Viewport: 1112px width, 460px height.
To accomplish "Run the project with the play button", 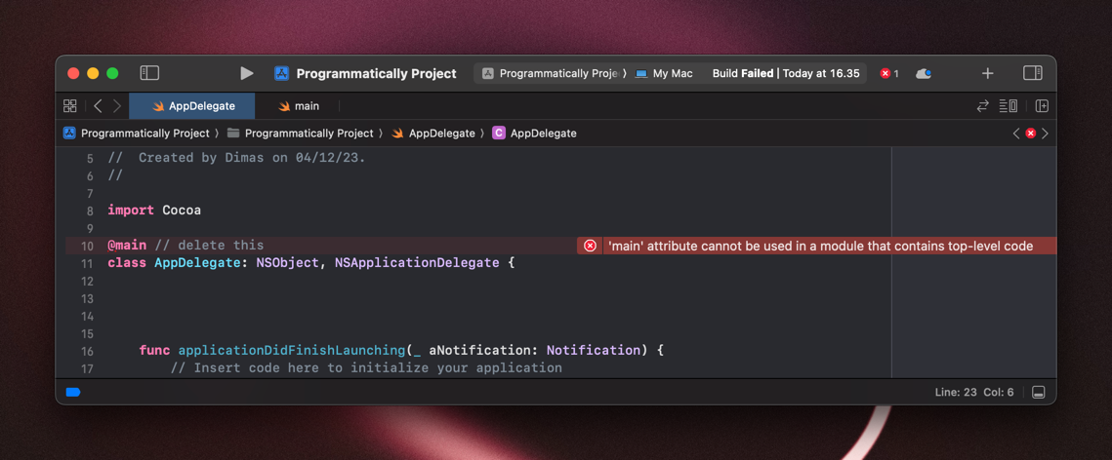I will point(246,73).
